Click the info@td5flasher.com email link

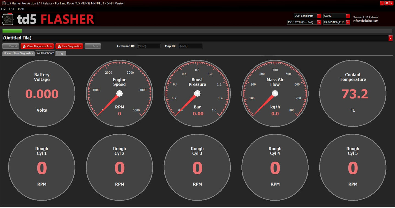pos(366,21)
